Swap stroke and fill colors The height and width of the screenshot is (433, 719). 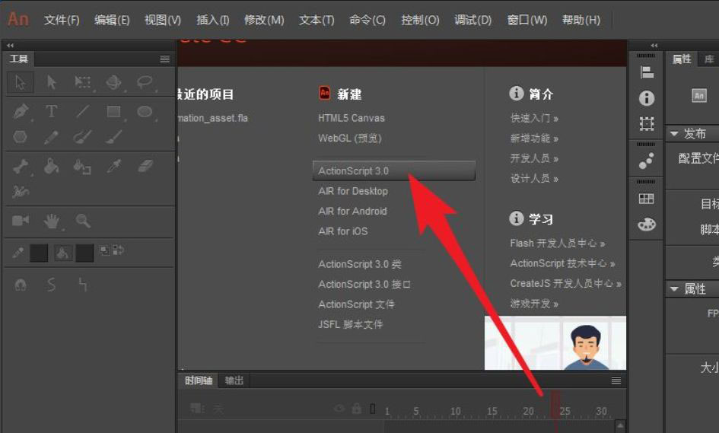tap(118, 250)
